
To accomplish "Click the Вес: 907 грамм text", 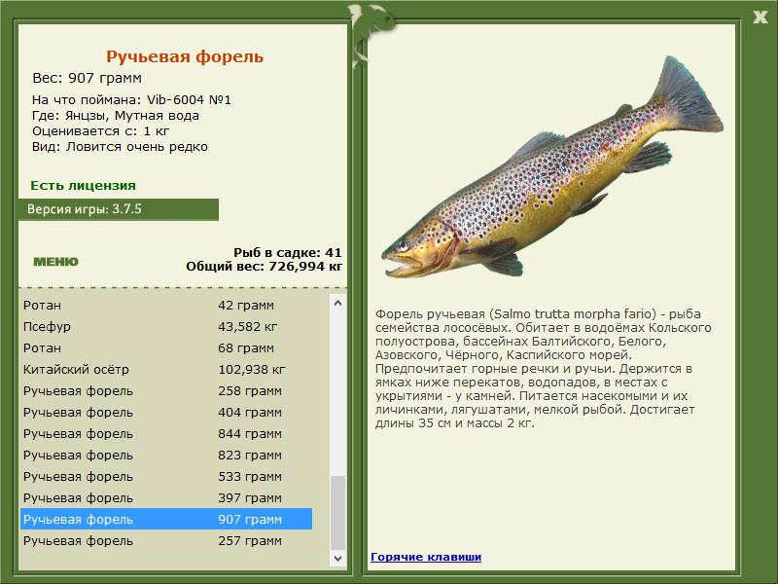I will (x=87, y=78).
